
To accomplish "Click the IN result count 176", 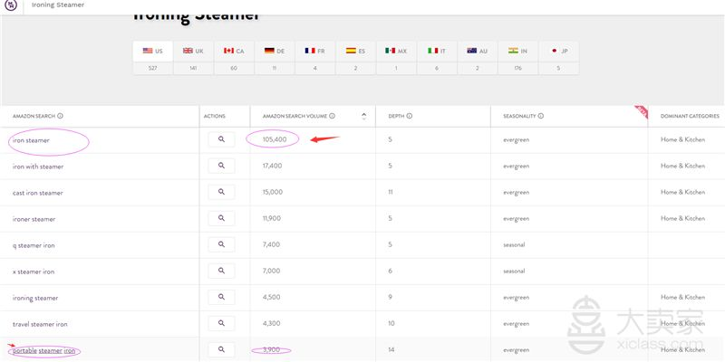I will pos(517,69).
